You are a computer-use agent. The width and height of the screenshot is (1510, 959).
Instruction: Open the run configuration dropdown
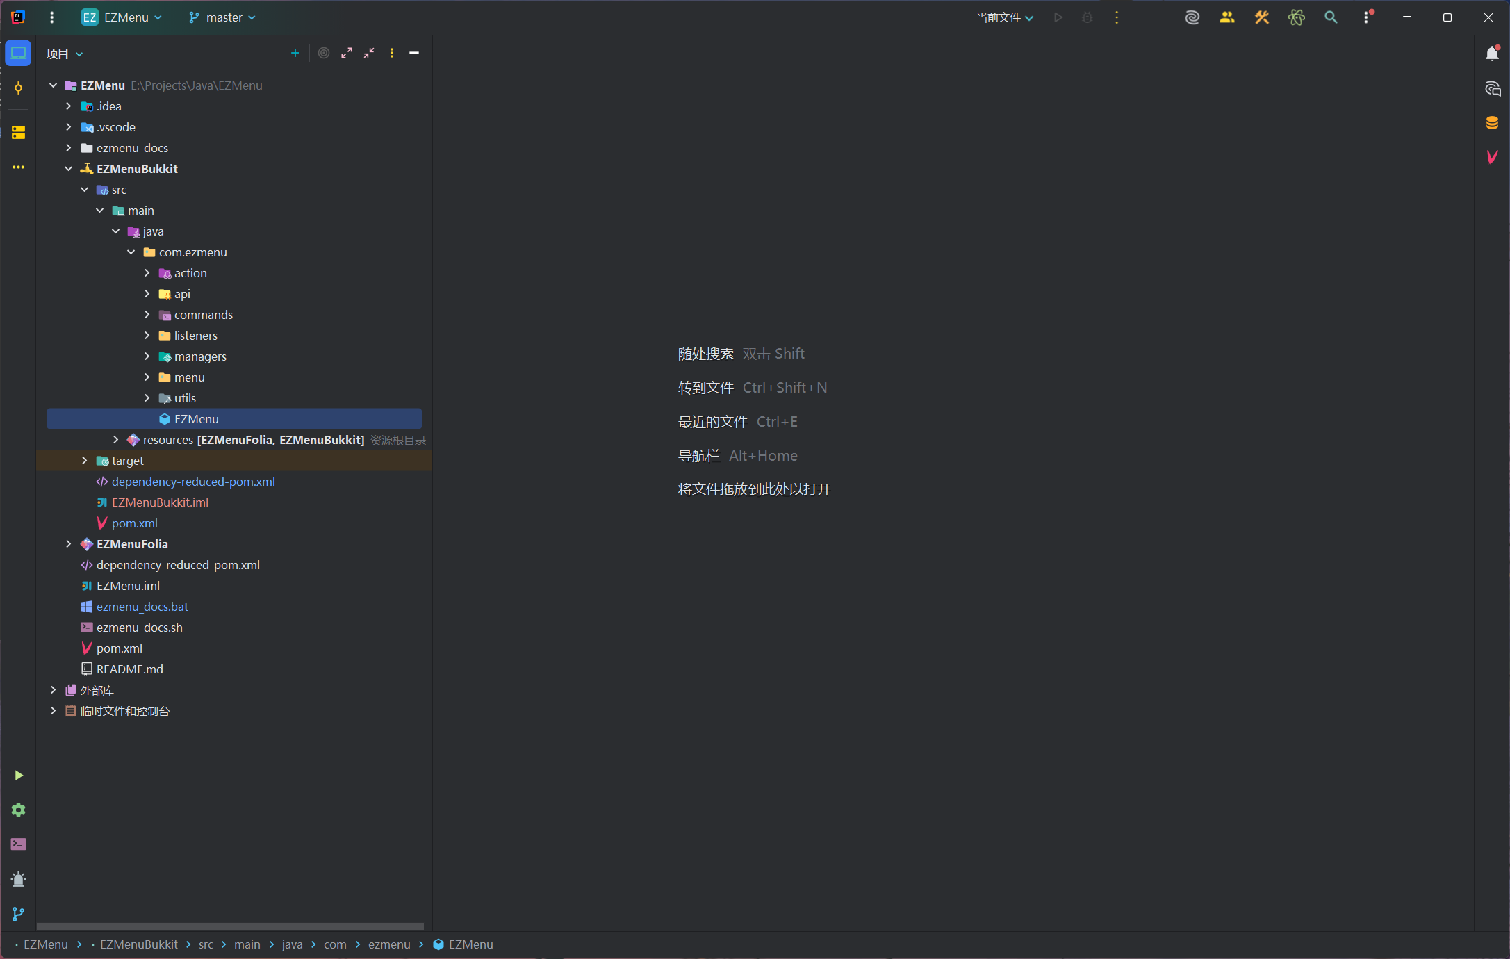pos(1005,17)
